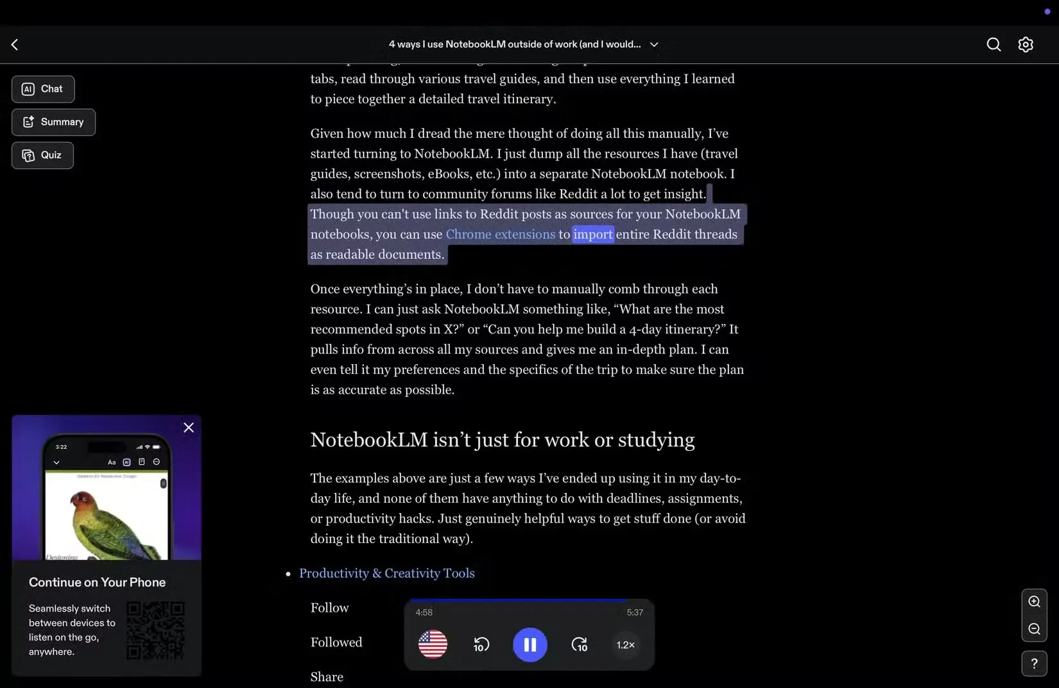Rewind audio by 10 seconds
Image resolution: width=1059 pixels, height=688 pixels.
pos(481,645)
